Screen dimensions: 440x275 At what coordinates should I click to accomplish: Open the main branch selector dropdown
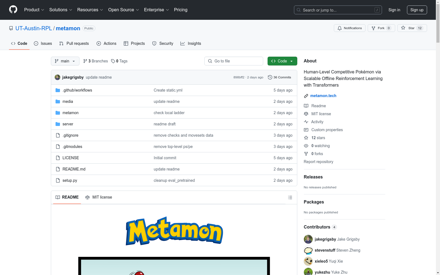tap(65, 61)
